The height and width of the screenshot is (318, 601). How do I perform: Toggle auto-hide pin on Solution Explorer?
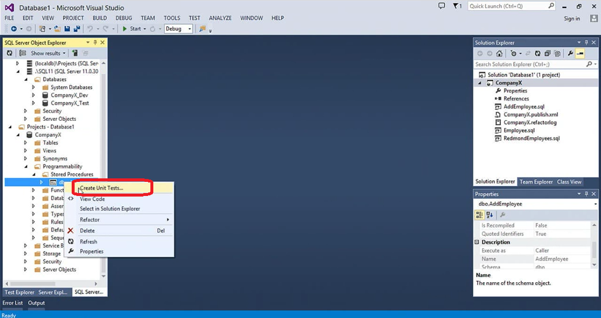586,42
